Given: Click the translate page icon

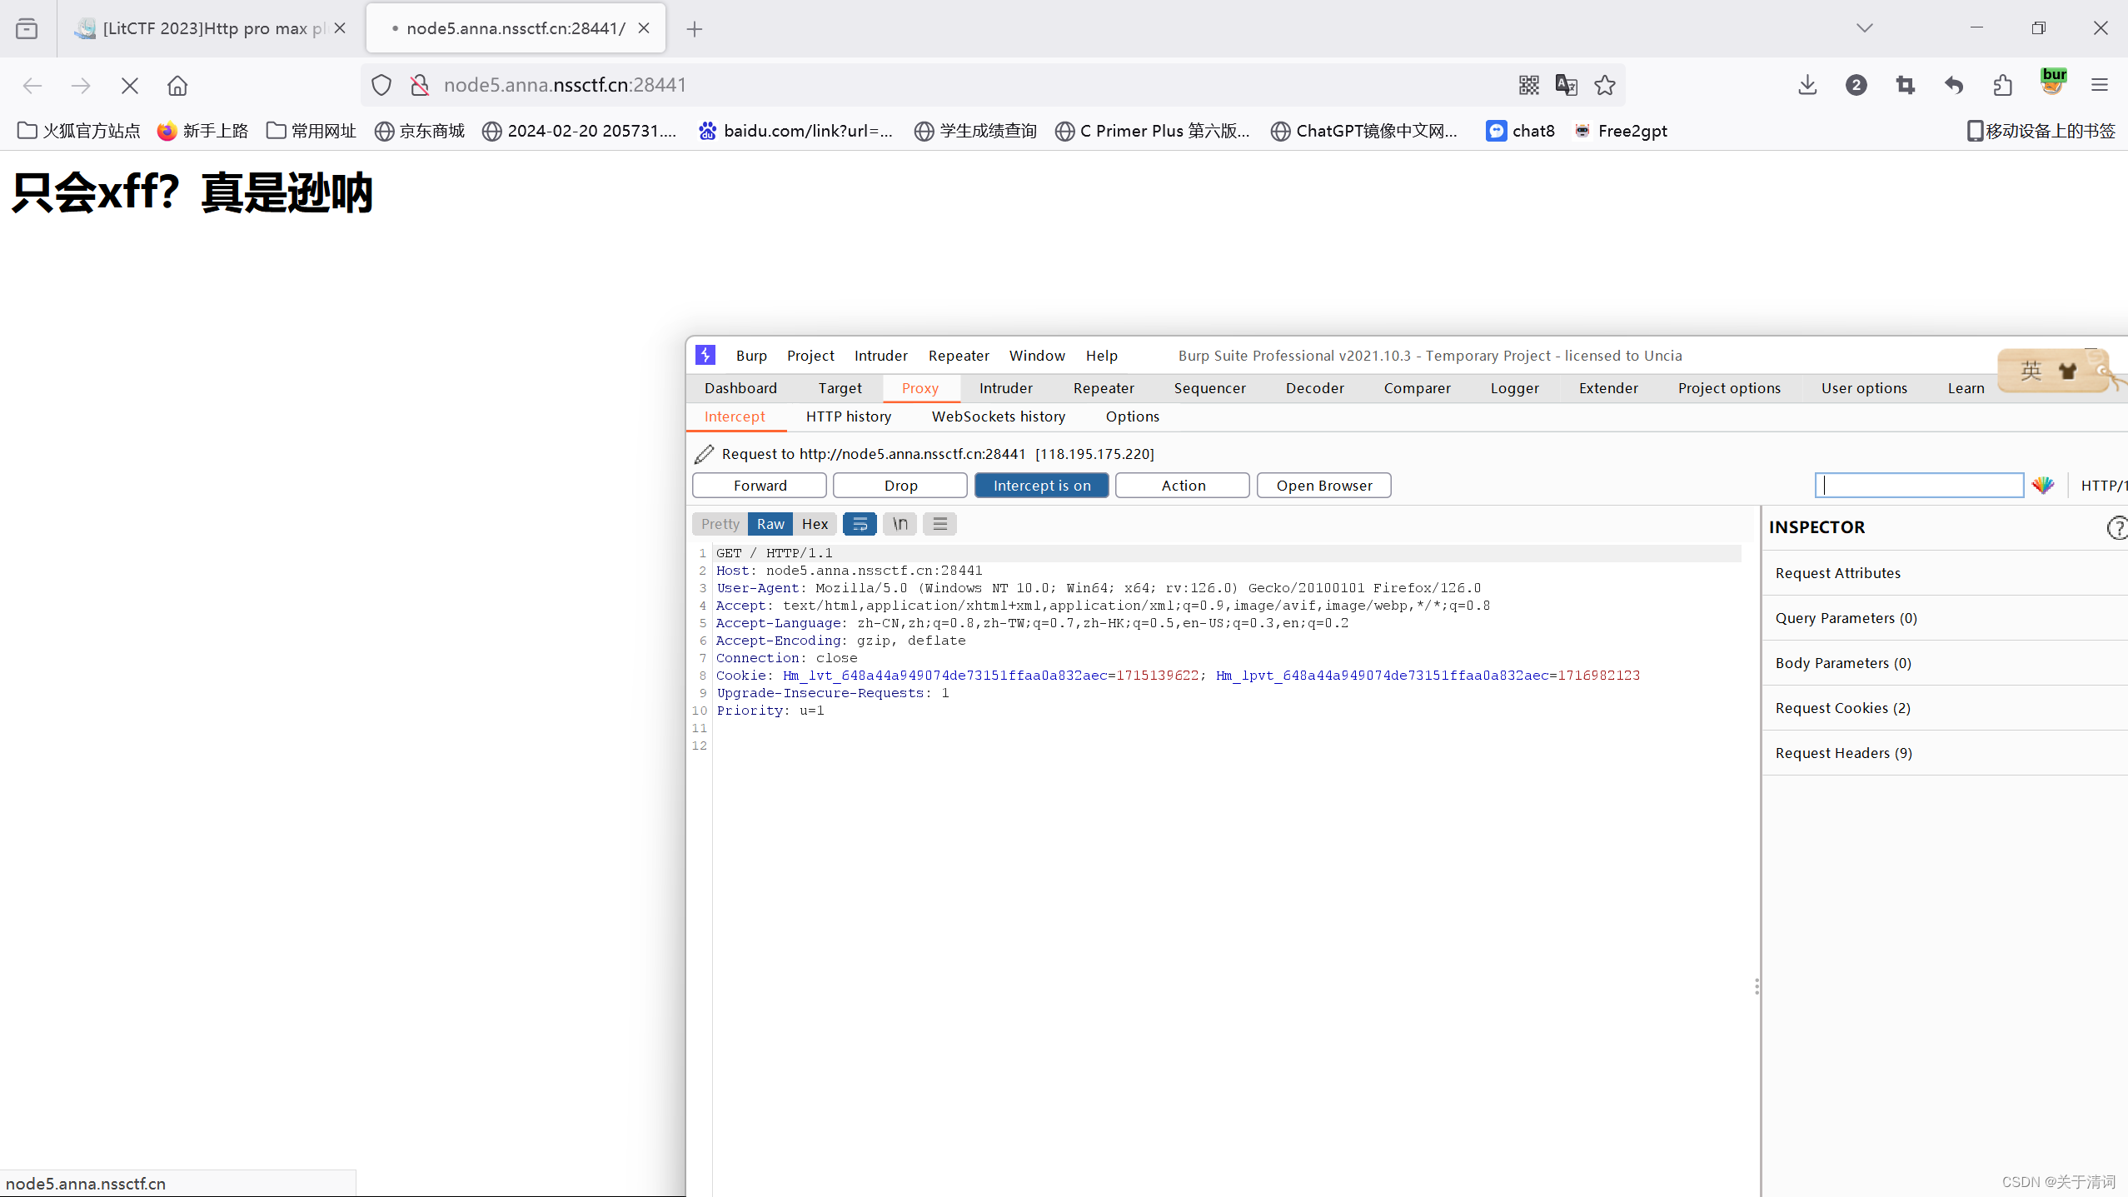Looking at the screenshot, I should (1566, 85).
